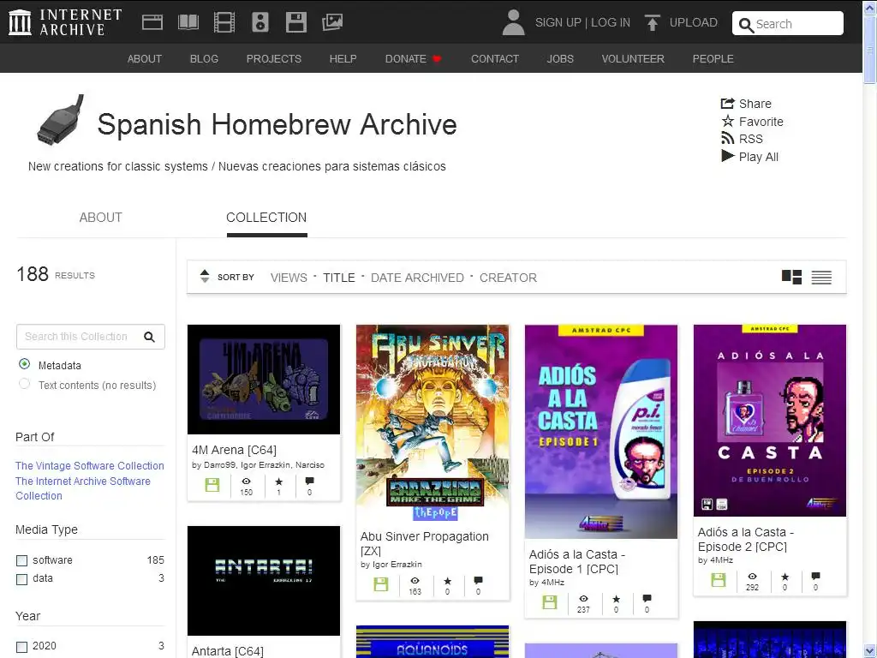Open HELP in the navigation bar
Image resolution: width=877 pixels, height=658 pixels.
click(x=343, y=59)
